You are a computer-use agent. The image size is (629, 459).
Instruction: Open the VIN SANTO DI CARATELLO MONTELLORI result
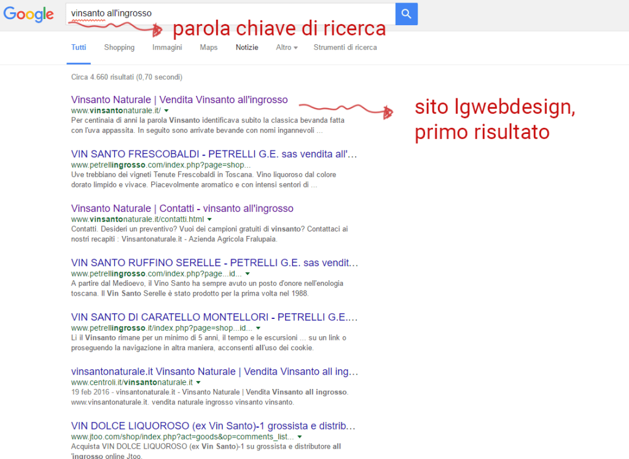point(214,317)
